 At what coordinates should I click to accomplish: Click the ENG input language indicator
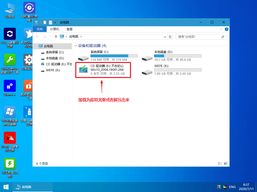click(x=232, y=187)
